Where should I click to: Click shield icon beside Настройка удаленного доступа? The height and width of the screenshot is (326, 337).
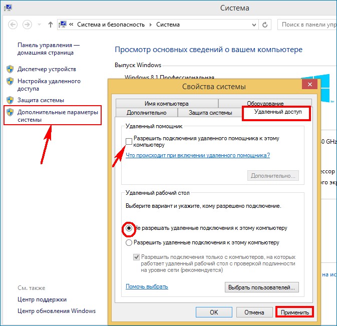coord(10,81)
